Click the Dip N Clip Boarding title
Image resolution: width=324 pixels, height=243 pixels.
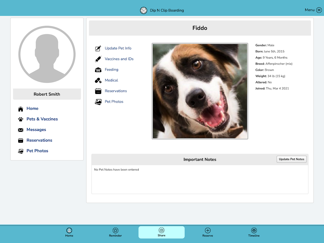click(167, 10)
